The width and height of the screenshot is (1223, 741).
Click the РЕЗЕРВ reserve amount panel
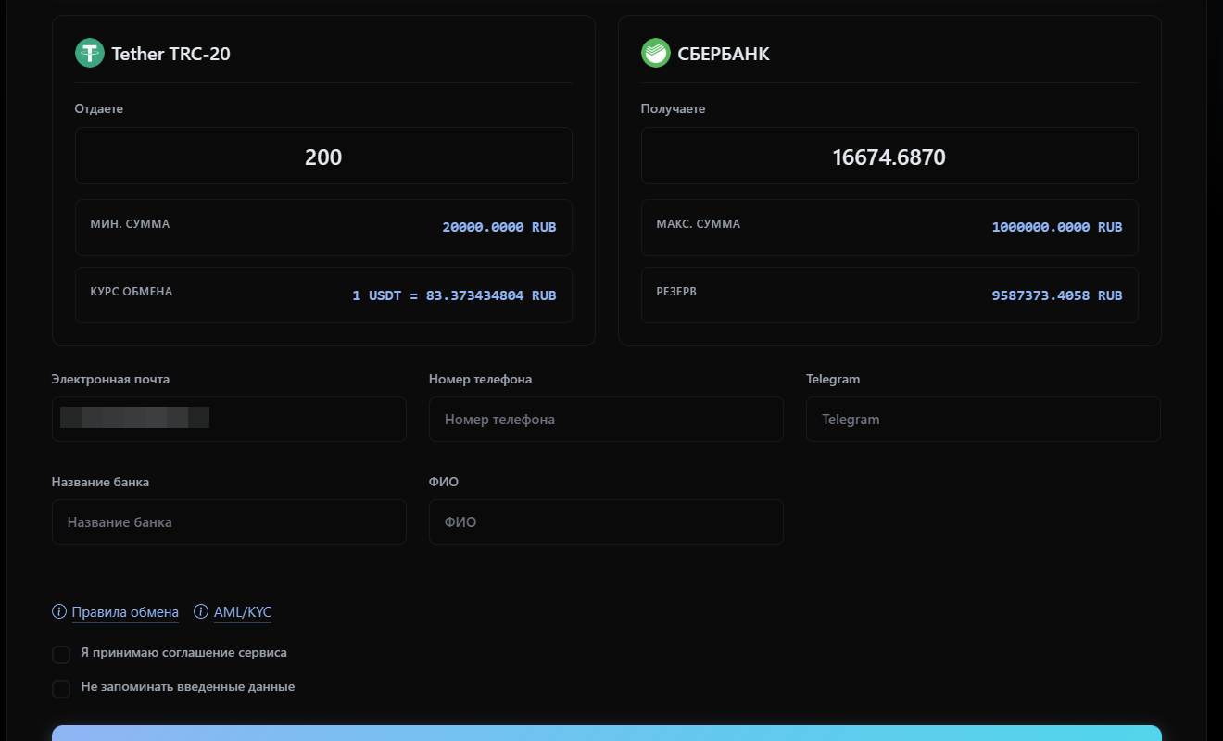889,295
